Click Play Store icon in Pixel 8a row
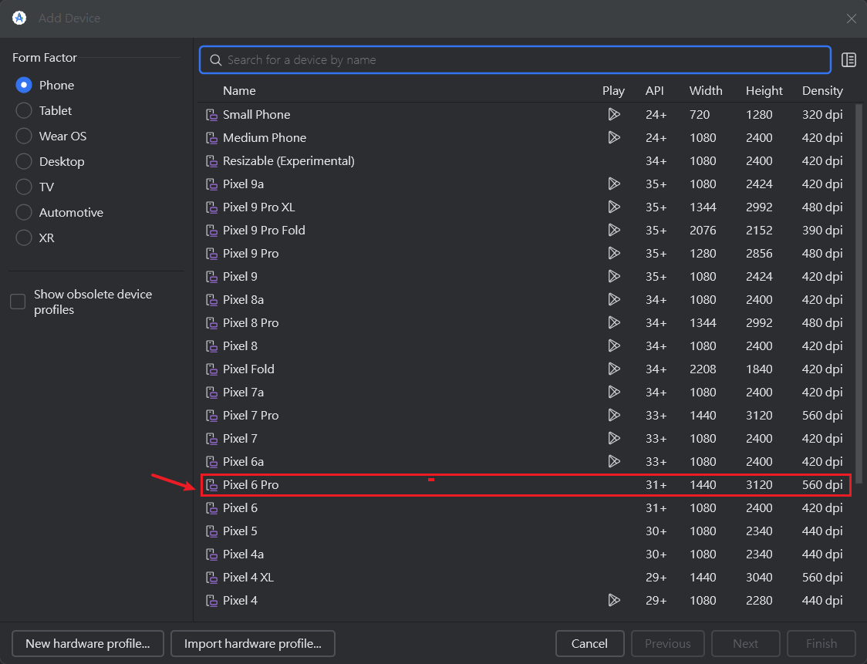The image size is (867, 664). tap(614, 300)
